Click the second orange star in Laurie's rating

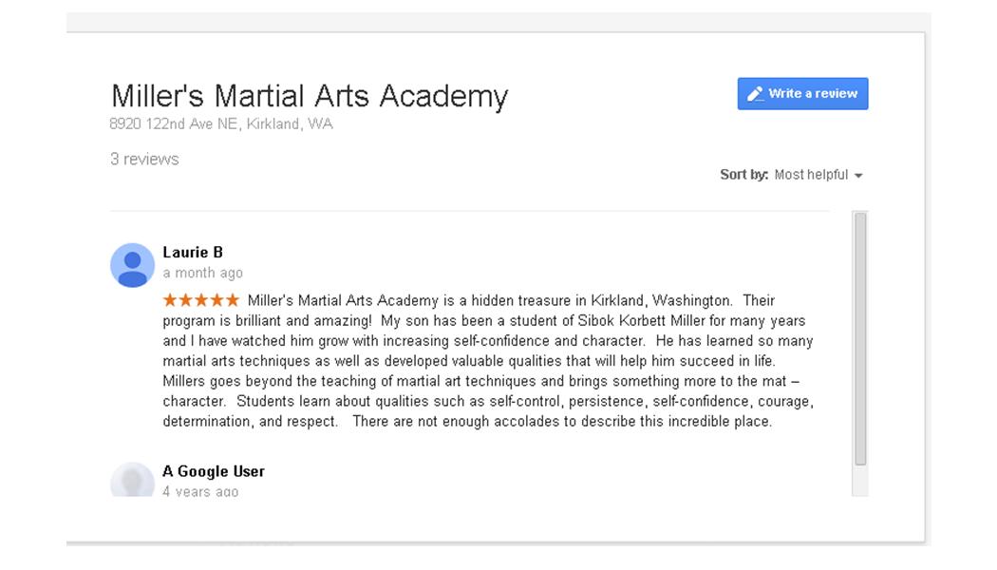click(x=186, y=299)
